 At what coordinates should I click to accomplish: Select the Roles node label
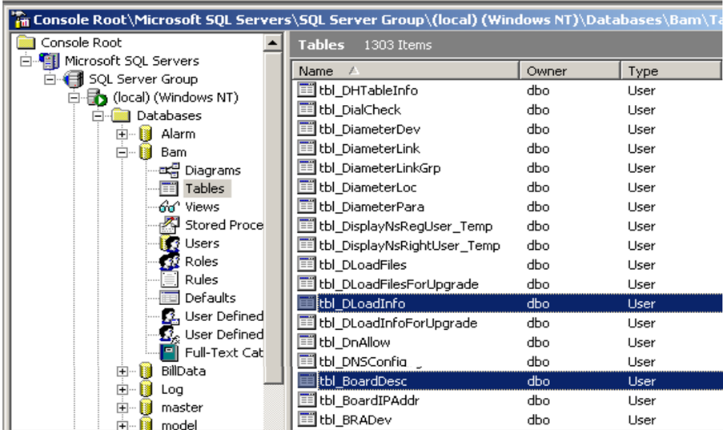pyautogui.click(x=201, y=261)
